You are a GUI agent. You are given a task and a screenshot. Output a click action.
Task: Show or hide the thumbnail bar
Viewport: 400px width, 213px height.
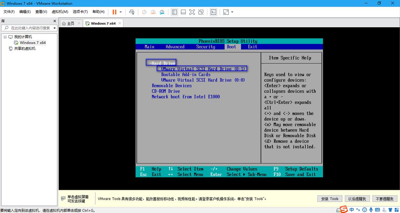[183, 12]
